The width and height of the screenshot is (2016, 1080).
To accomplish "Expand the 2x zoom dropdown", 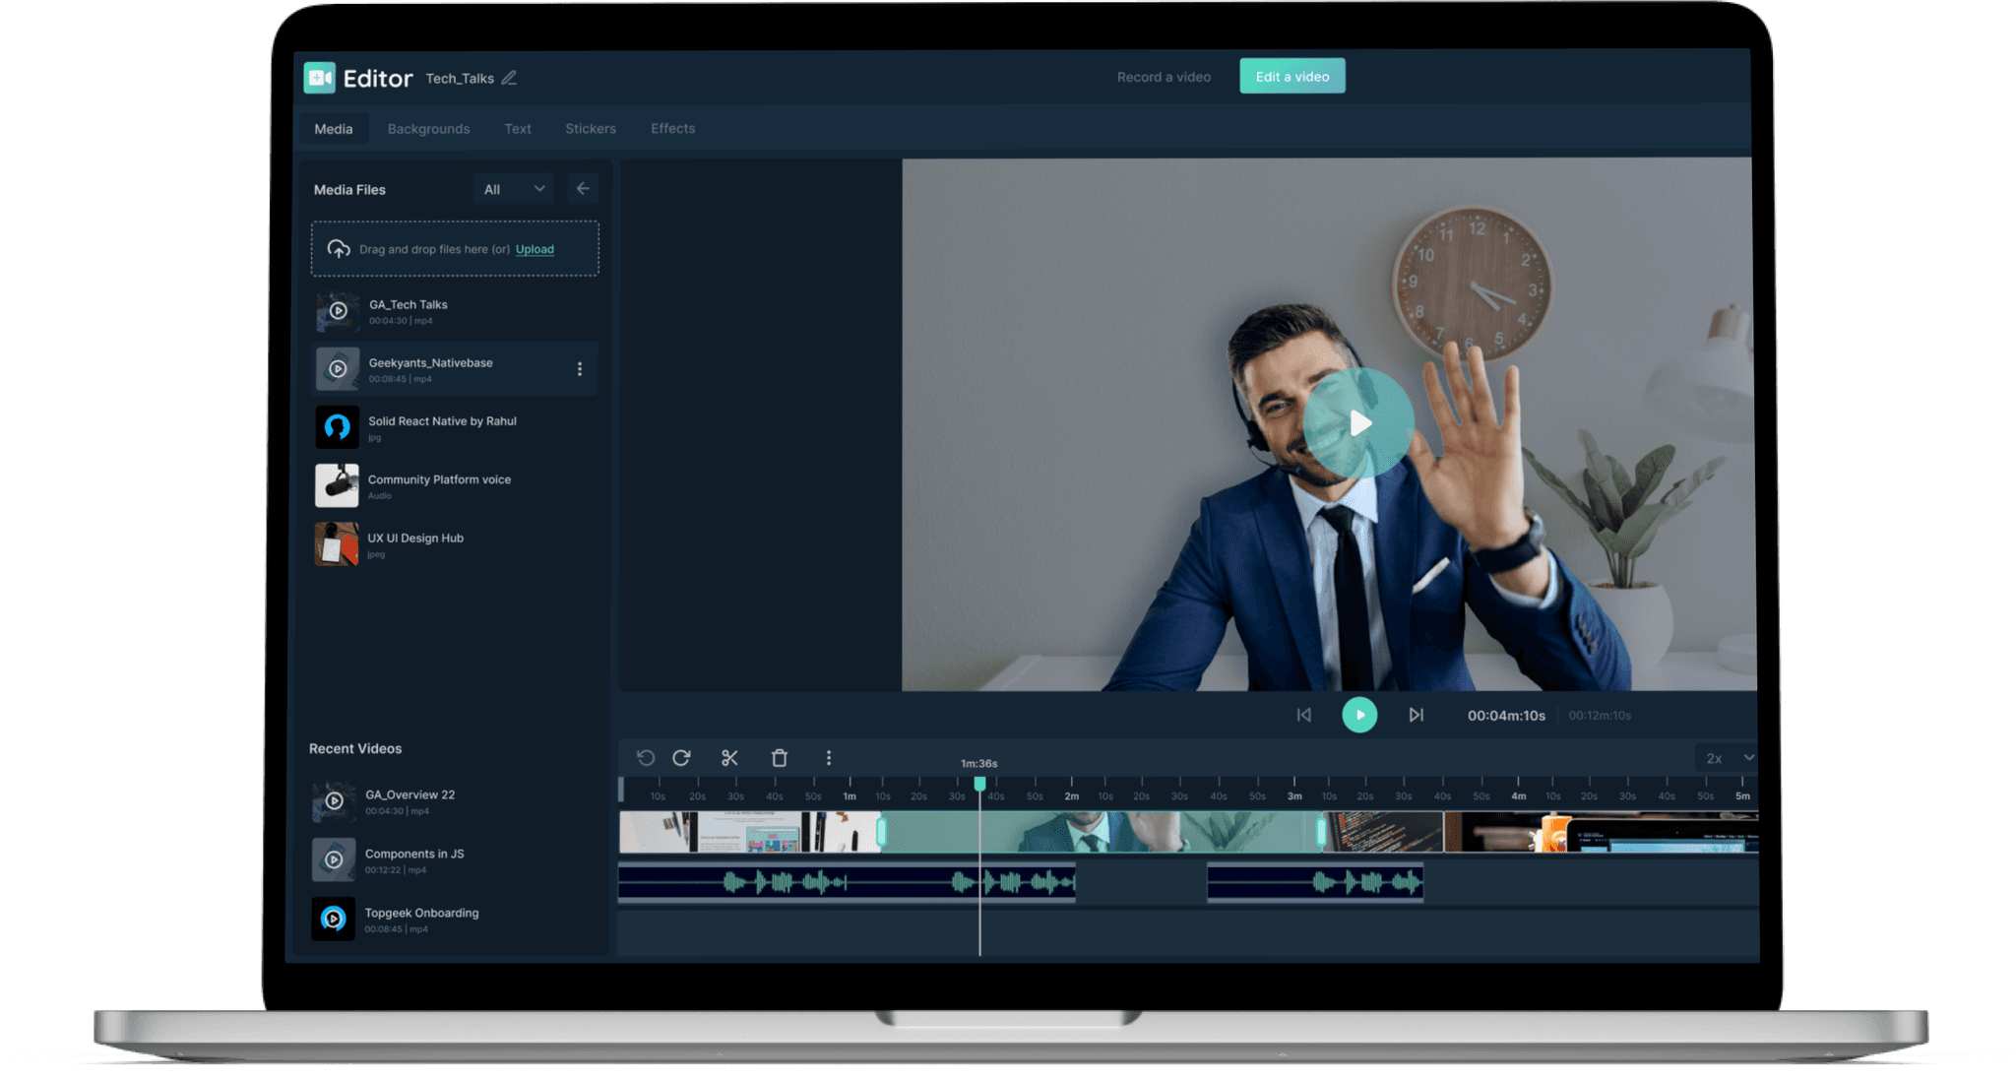I will tap(1729, 757).
